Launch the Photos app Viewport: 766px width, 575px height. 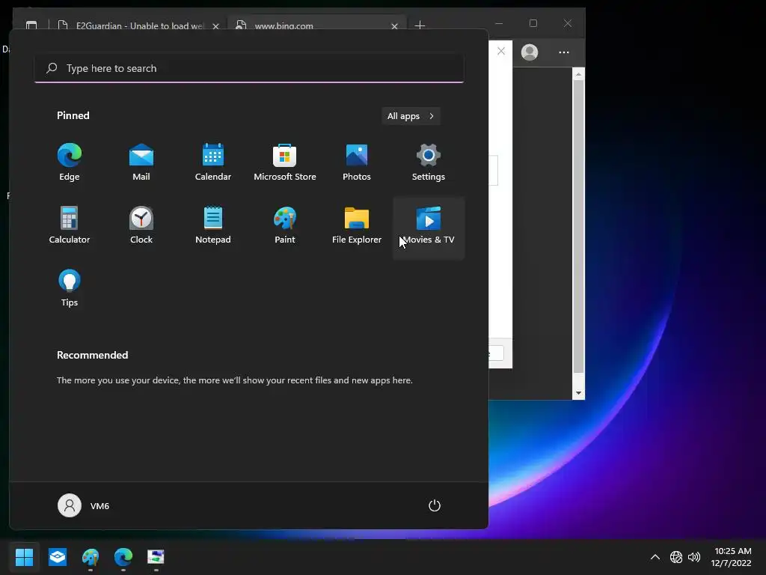coord(357,162)
